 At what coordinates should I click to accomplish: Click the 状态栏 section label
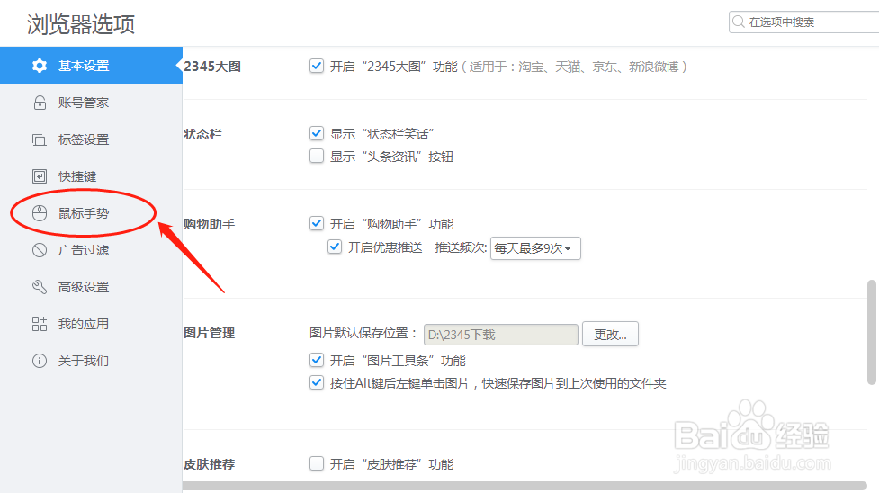tap(203, 134)
